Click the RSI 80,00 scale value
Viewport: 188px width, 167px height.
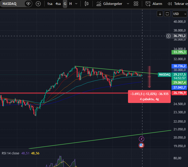click(177, 158)
